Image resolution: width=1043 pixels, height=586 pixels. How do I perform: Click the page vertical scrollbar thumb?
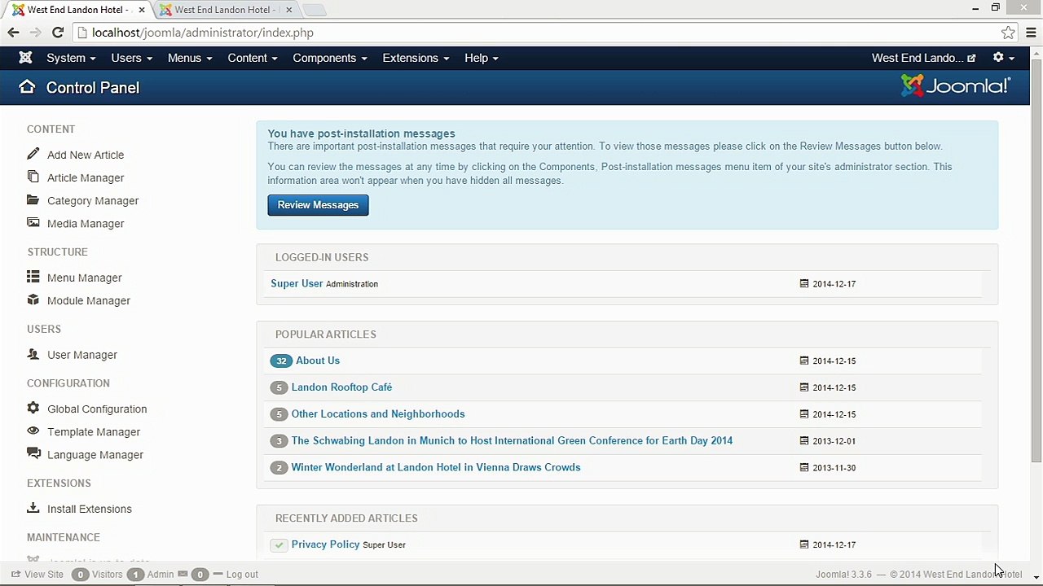1036,260
